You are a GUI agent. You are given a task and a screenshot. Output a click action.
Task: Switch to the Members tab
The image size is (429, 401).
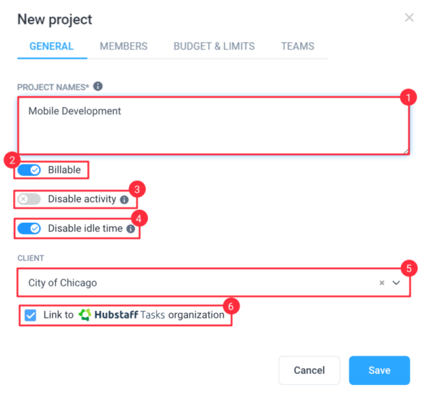click(x=124, y=46)
